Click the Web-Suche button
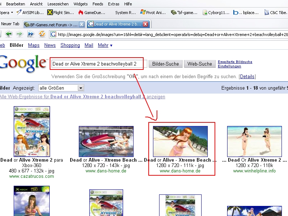Image resolution: width=288 pixels, height=216 pixels. pyautogui.click(x=200, y=64)
